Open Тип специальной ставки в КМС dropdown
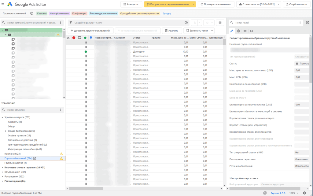313x196 pixels. 302,153
